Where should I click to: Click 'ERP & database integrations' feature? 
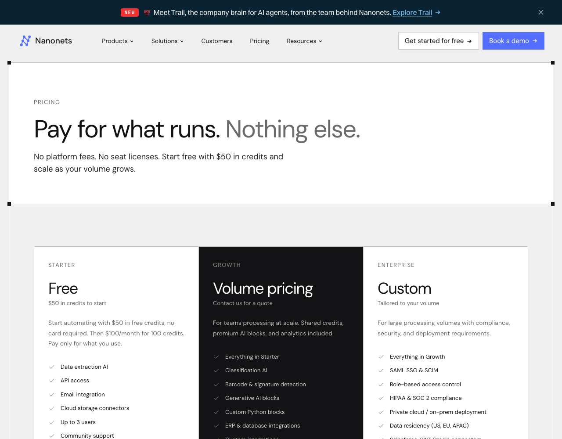[263, 426]
